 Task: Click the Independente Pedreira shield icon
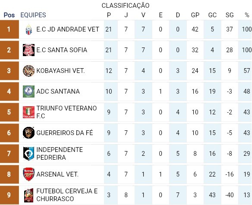click(x=28, y=154)
